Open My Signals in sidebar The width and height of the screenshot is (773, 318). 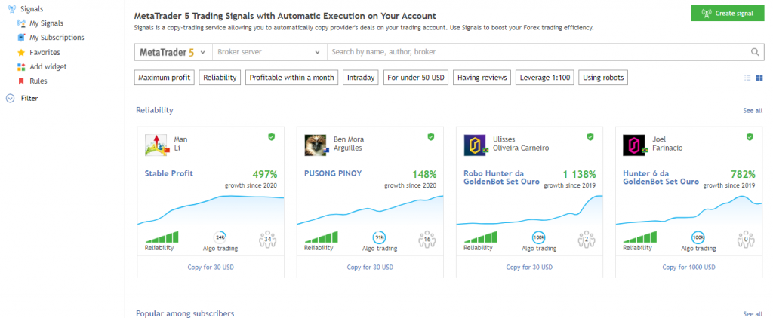(x=46, y=23)
